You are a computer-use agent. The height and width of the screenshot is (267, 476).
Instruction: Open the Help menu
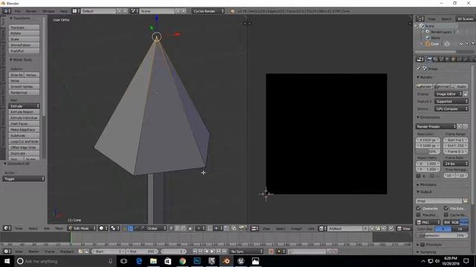pos(64,11)
